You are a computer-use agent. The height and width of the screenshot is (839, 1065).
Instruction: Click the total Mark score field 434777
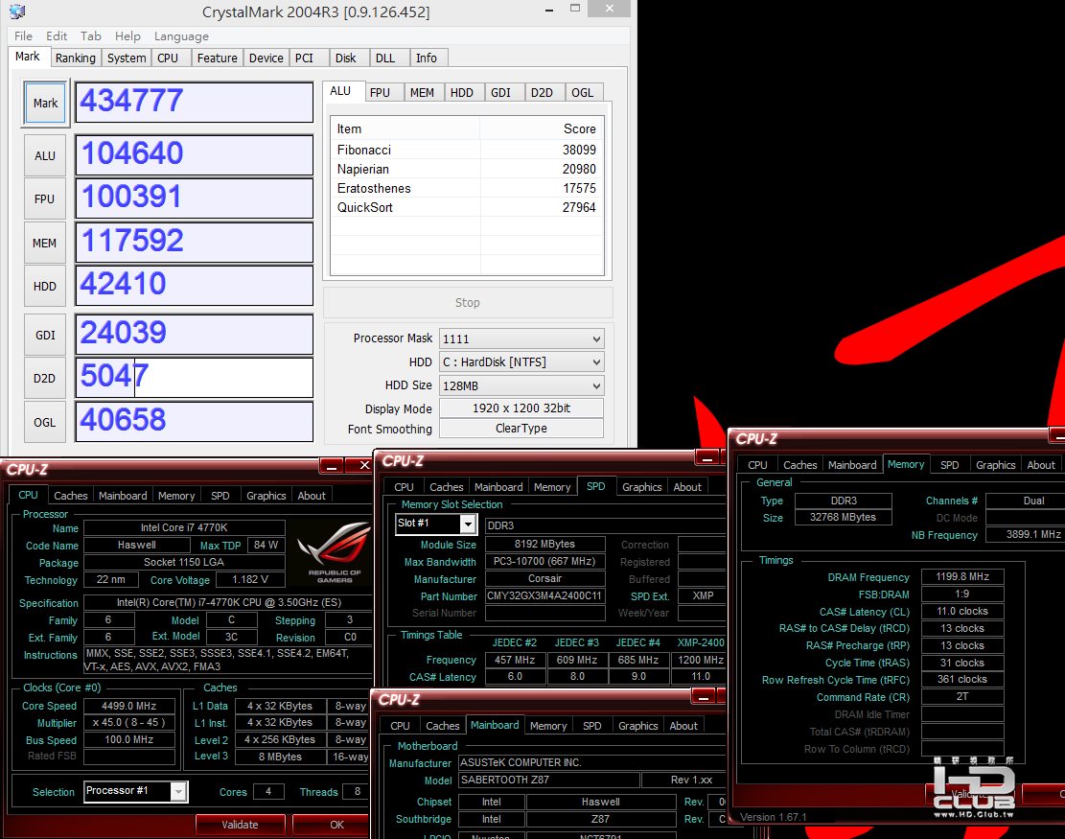pos(195,103)
